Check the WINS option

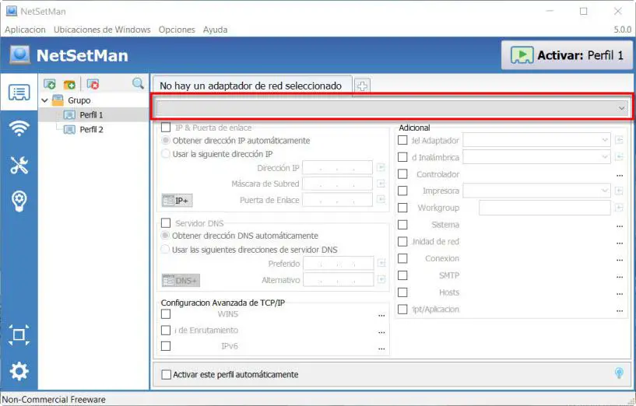click(x=166, y=314)
